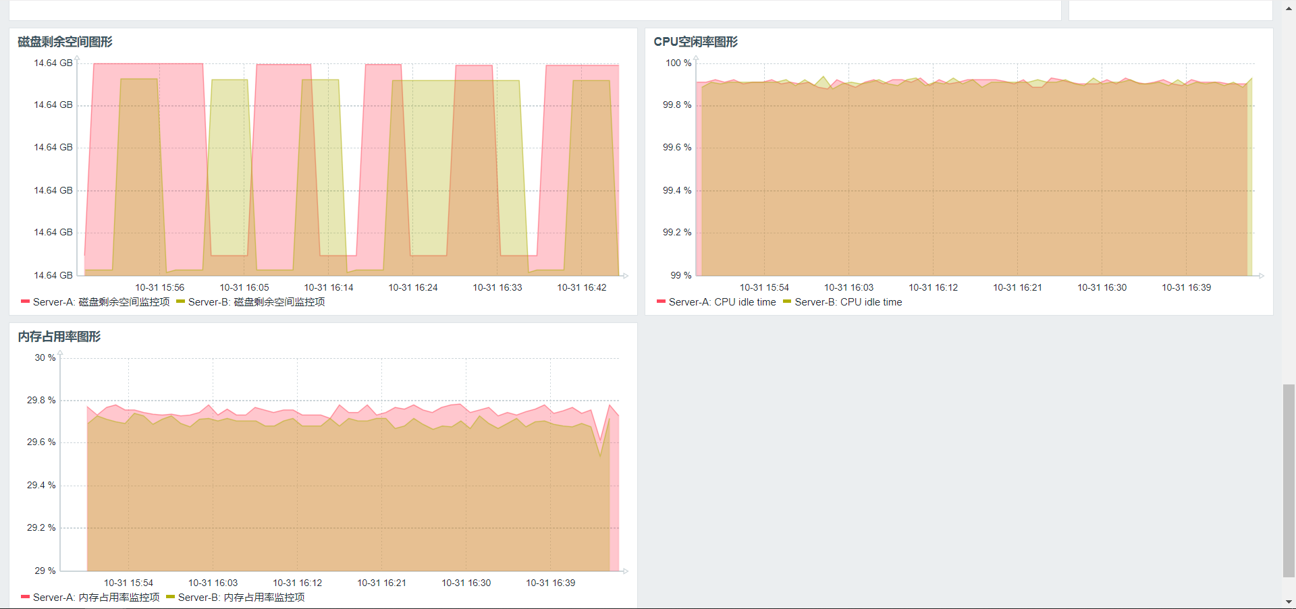Click time label 10-31 16:05 on disk graph
The image size is (1296, 609).
(244, 287)
